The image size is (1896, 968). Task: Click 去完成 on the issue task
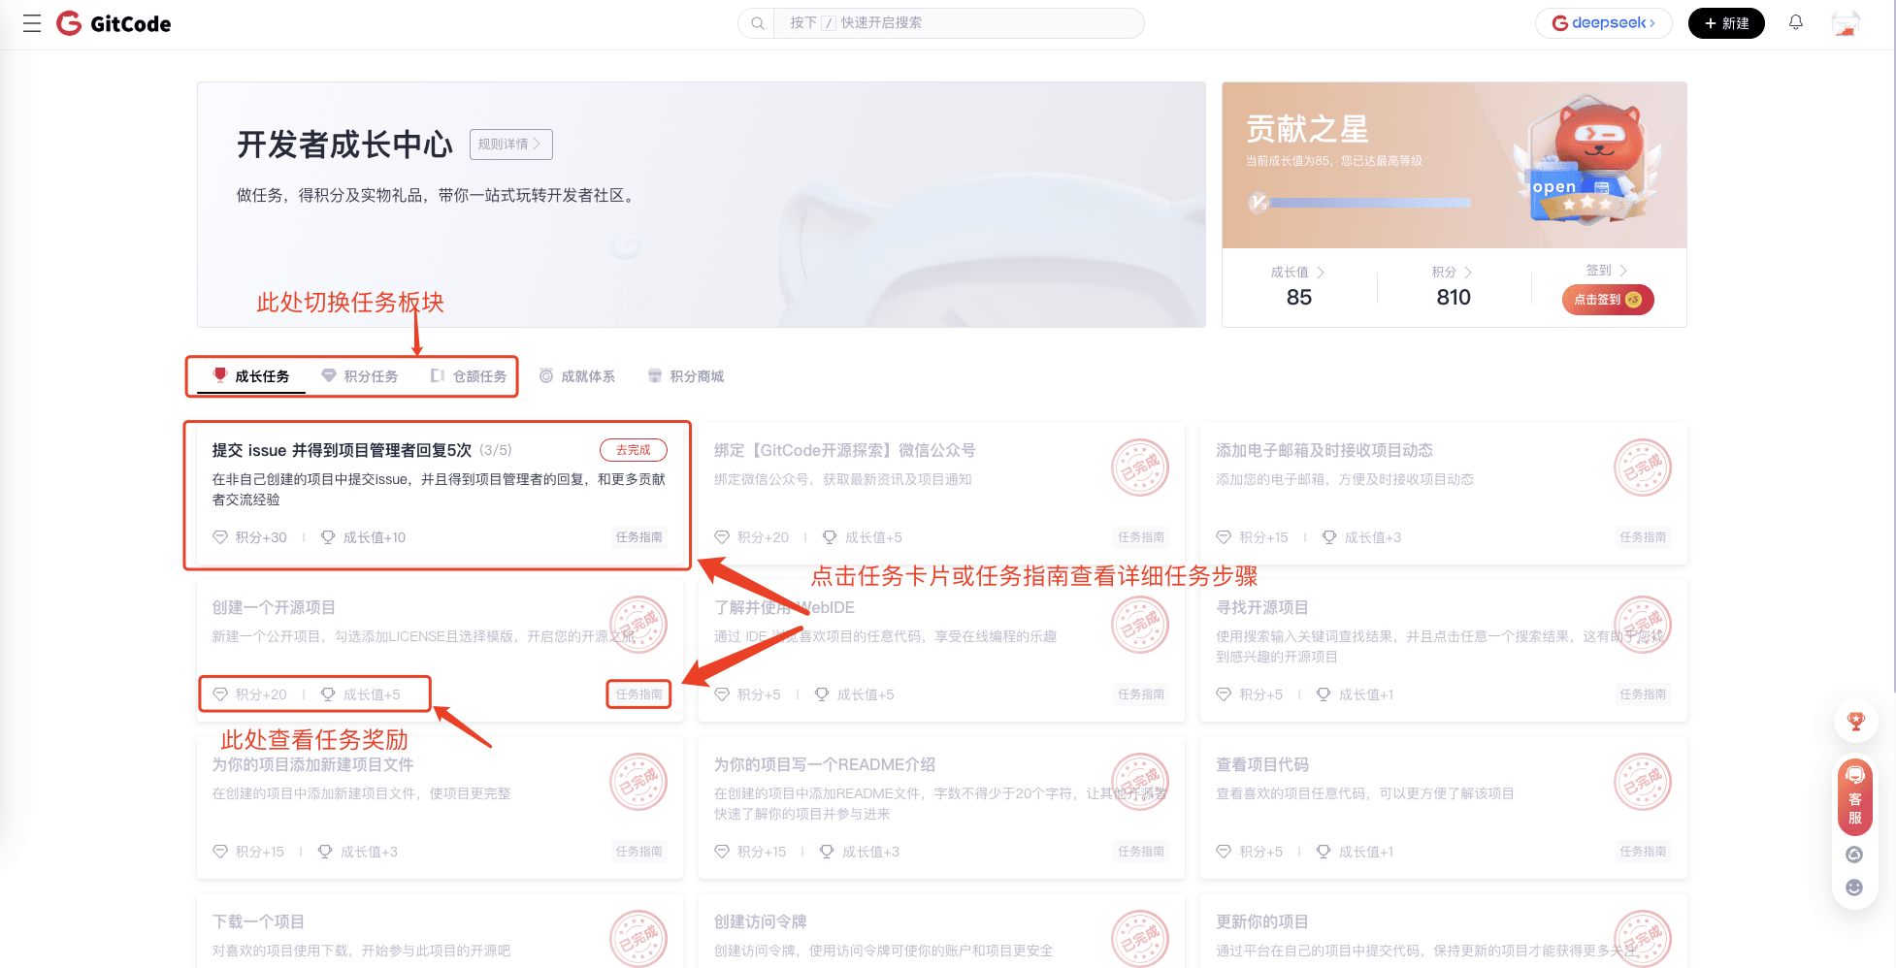tap(633, 450)
